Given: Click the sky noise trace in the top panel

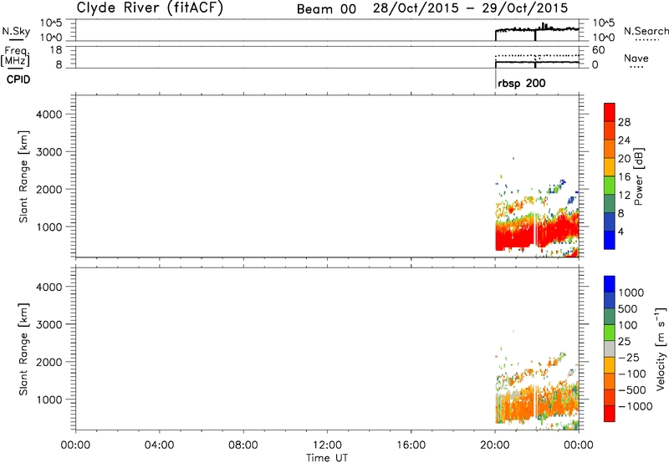Looking at the screenshot, I should (537, 29).
